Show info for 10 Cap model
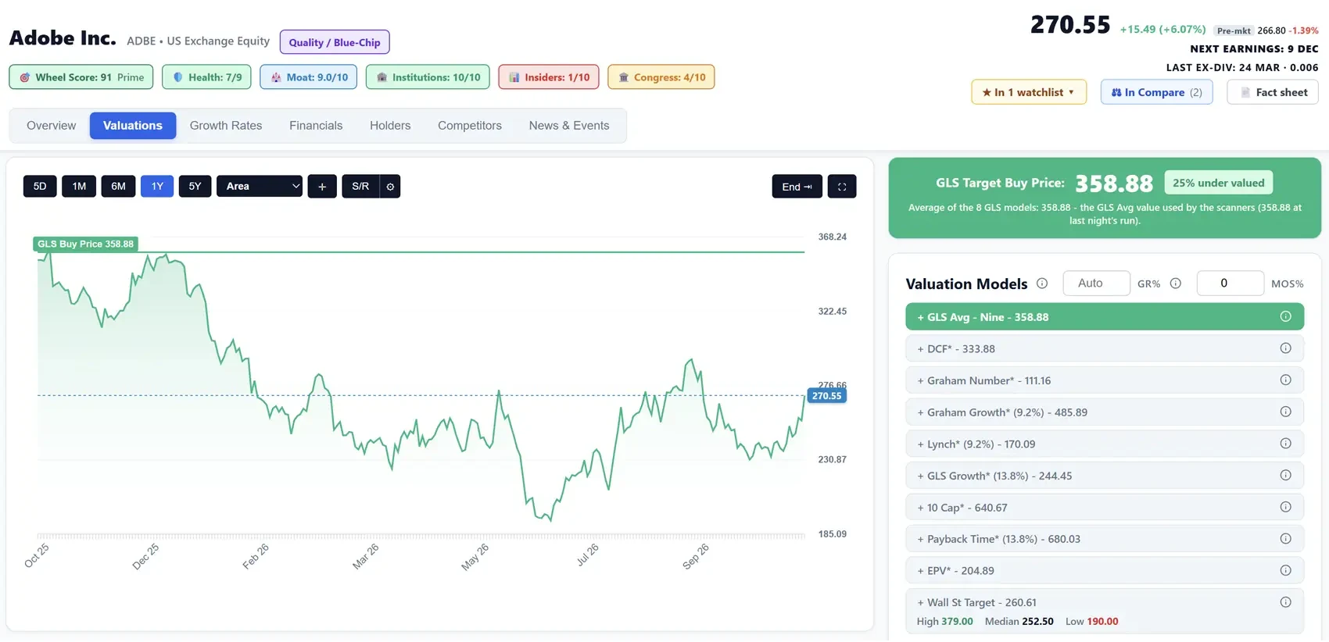This screenshot has height=642, width=1329. click(1285, 507)
